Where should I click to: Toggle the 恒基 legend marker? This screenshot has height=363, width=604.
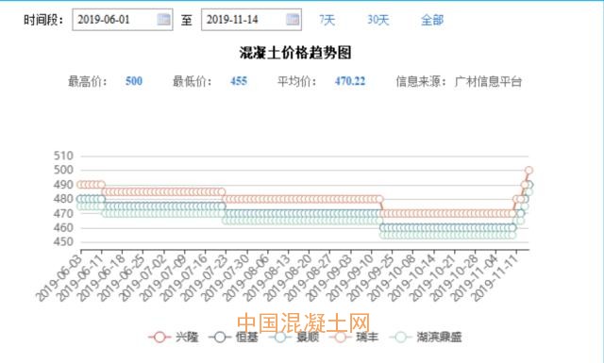tap(220, 338)
